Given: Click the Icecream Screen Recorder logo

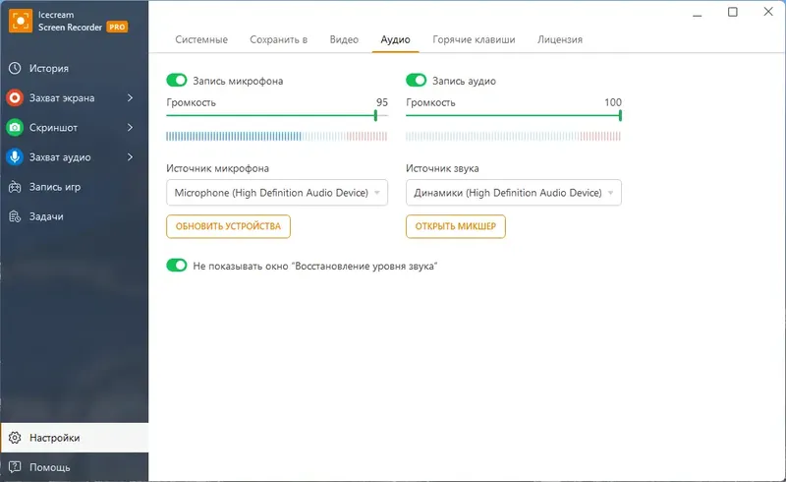Looking at the screenshot, I should (x=23, y=22).
